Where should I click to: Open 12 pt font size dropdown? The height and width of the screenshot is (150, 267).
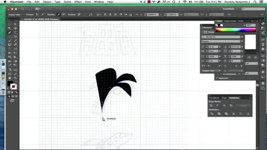click(220, 47)
